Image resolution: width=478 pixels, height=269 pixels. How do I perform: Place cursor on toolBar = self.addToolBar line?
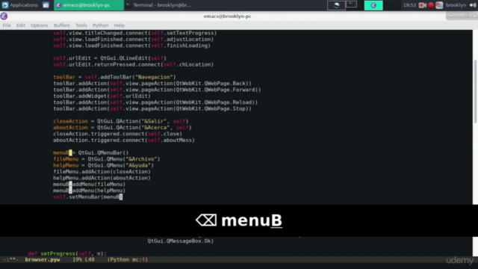pyautogui.click(x=114, y=77)
